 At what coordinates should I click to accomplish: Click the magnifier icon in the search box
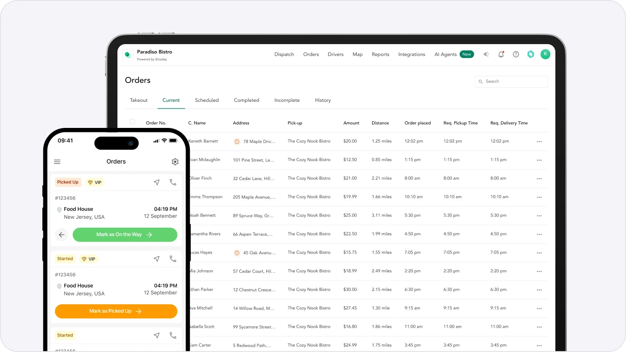[x=482, y=82]
